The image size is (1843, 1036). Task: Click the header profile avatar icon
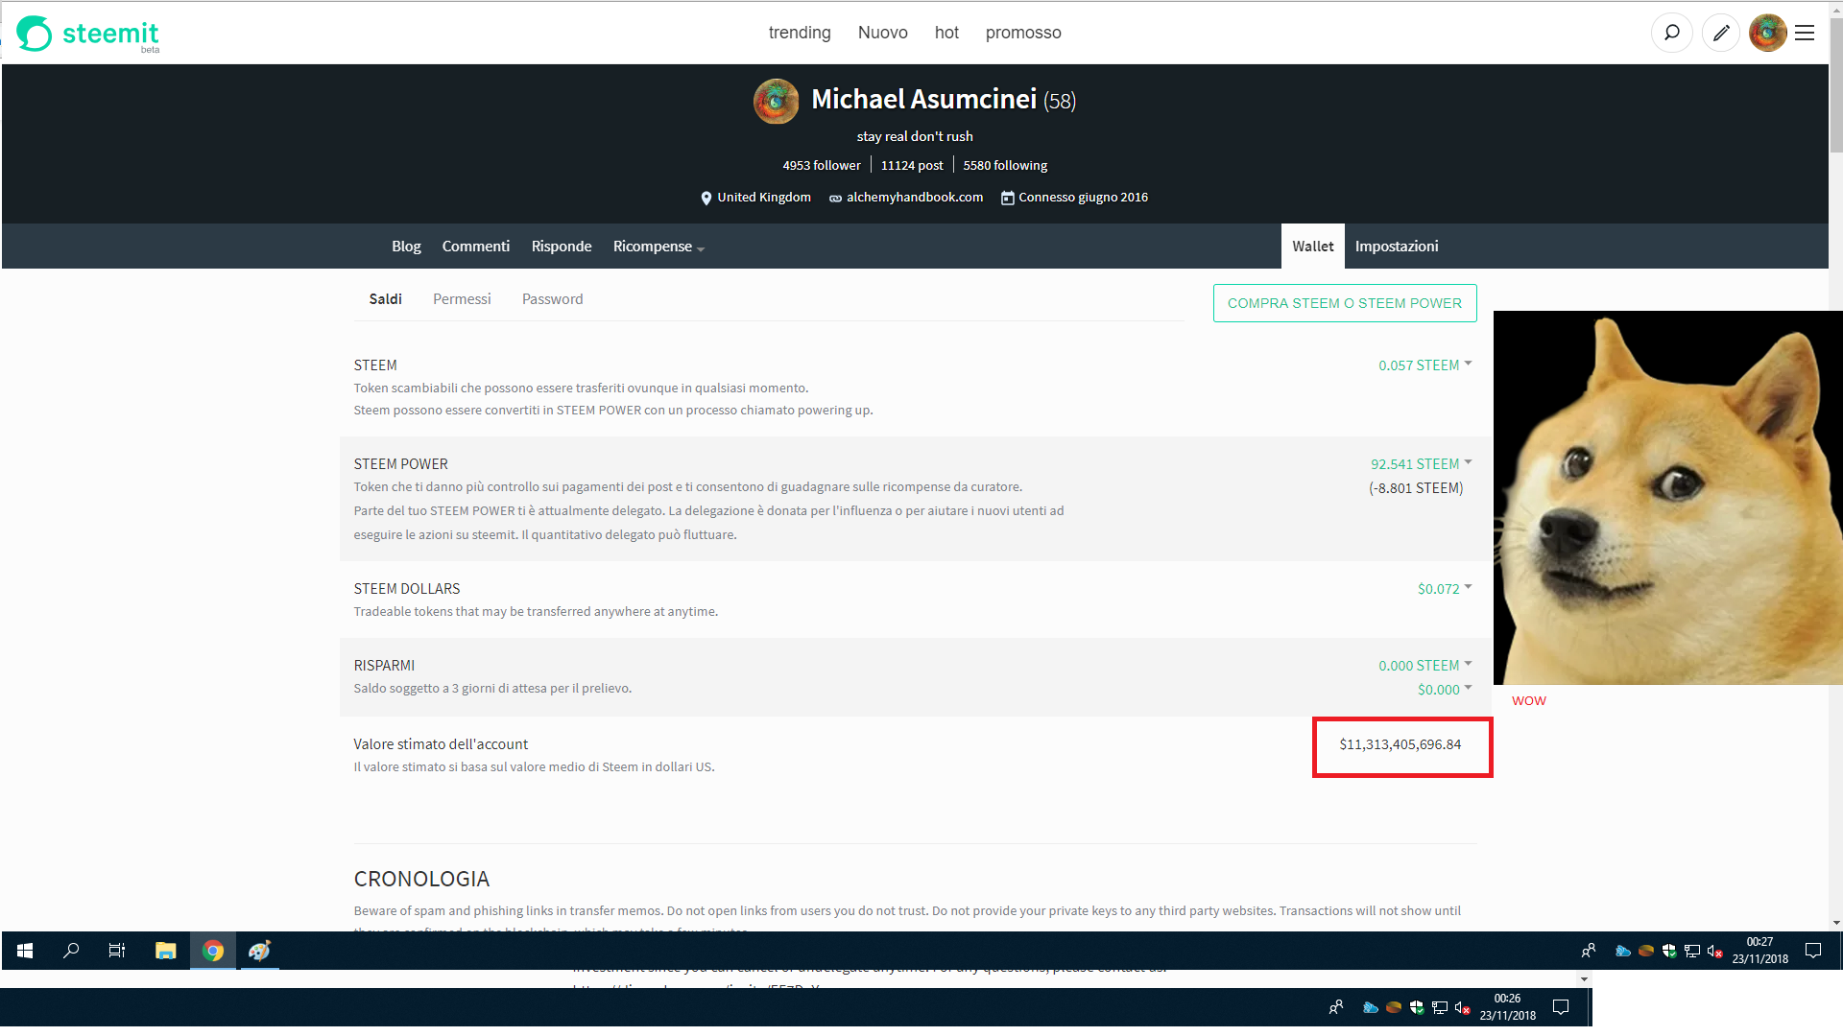[x=1767, y=33]
